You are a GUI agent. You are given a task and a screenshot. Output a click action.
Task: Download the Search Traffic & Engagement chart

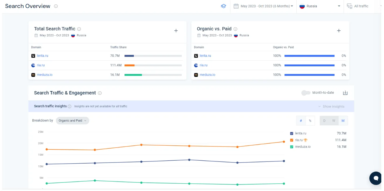point(345,93)
